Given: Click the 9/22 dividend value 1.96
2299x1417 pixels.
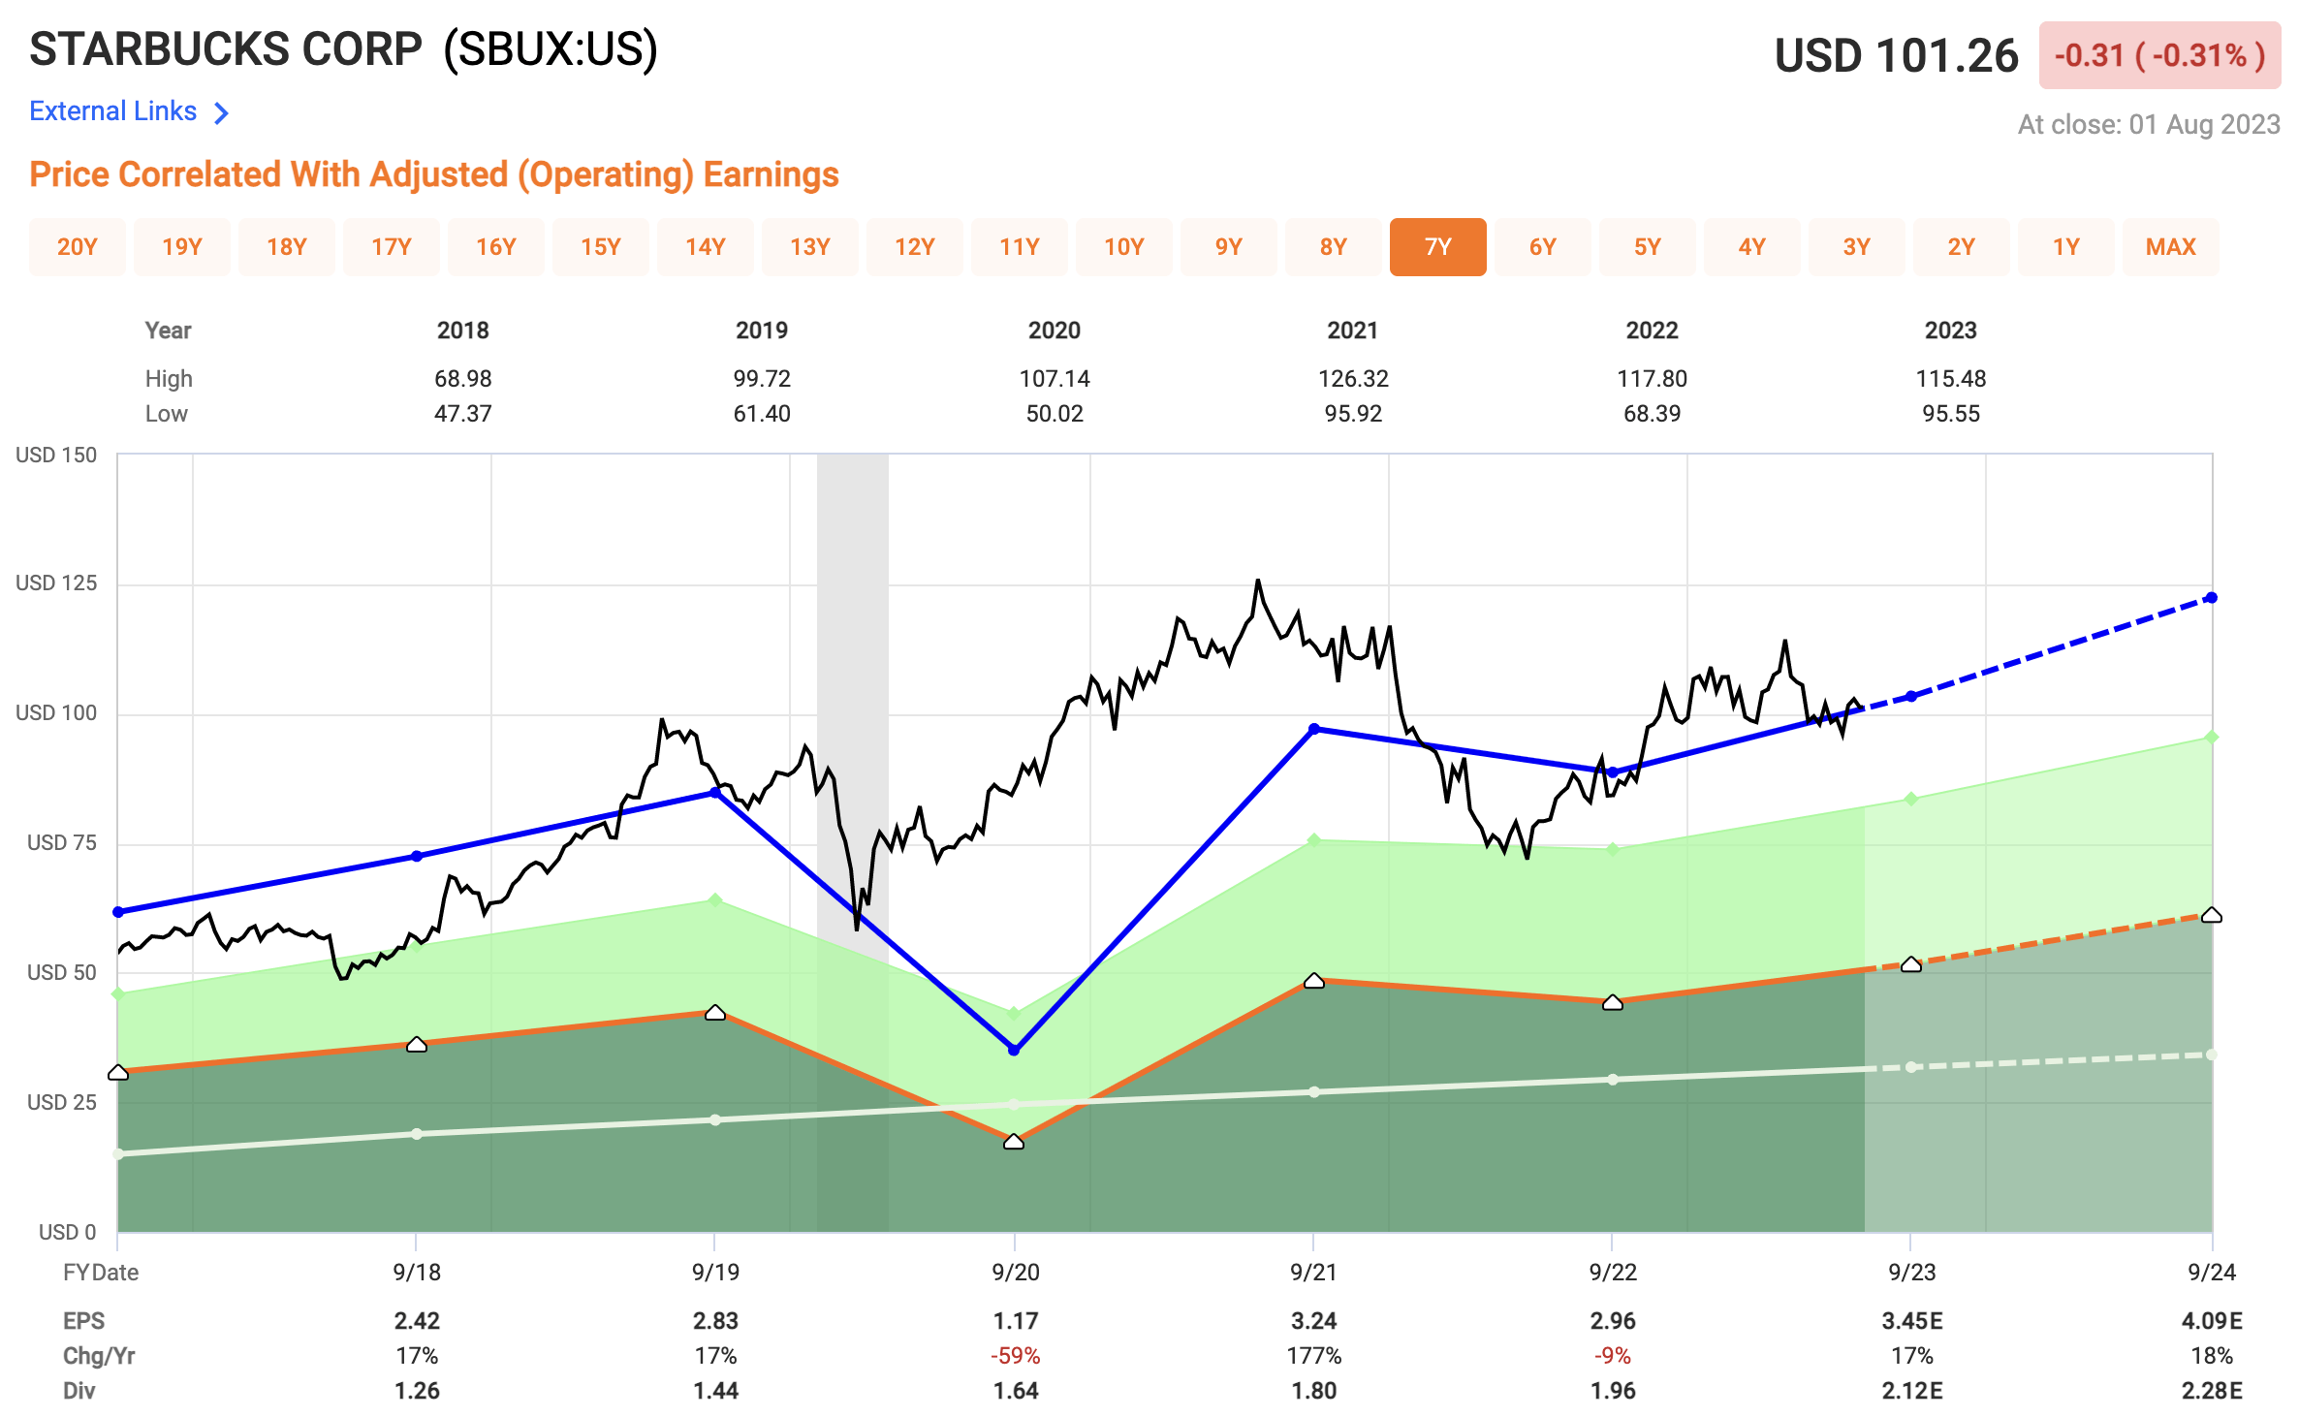Looking at the screenshot, I should (x=1613, y=1391).
